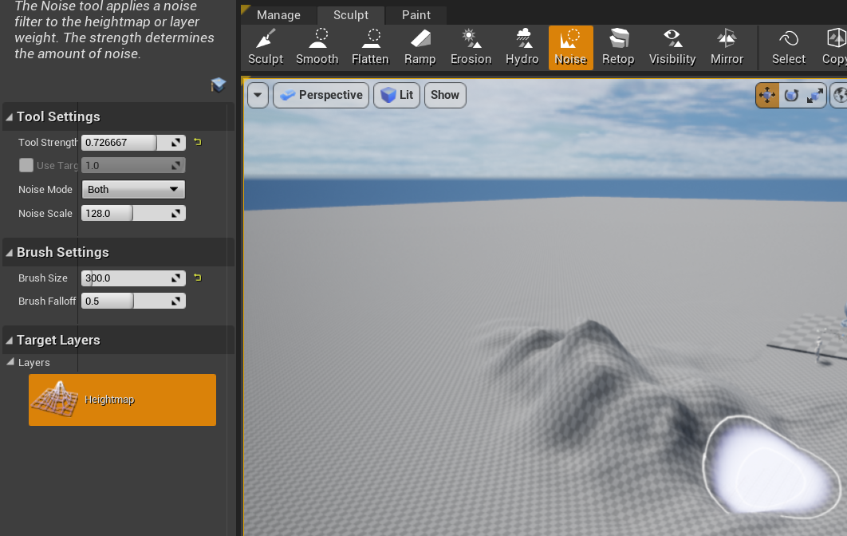
Task: Switch to the Paint tab
Action: [416, 15]
